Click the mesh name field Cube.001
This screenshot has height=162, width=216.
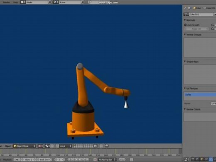[x=201, y=14]
